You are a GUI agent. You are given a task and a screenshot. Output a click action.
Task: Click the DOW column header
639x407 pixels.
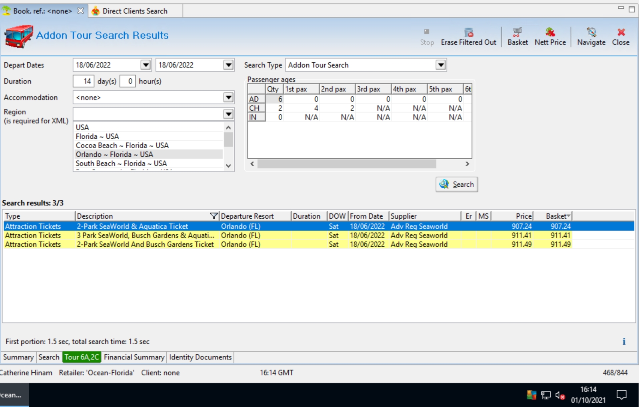coord(337,216)
